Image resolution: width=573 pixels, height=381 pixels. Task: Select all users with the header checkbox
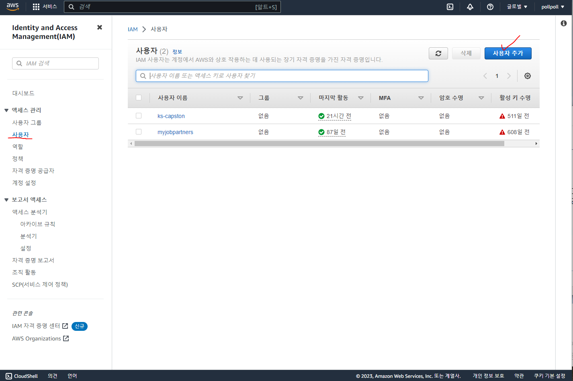[139, 98]
